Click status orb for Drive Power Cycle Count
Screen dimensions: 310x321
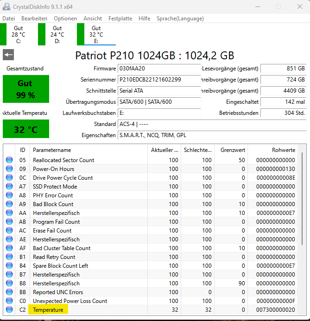click(9, 177)
